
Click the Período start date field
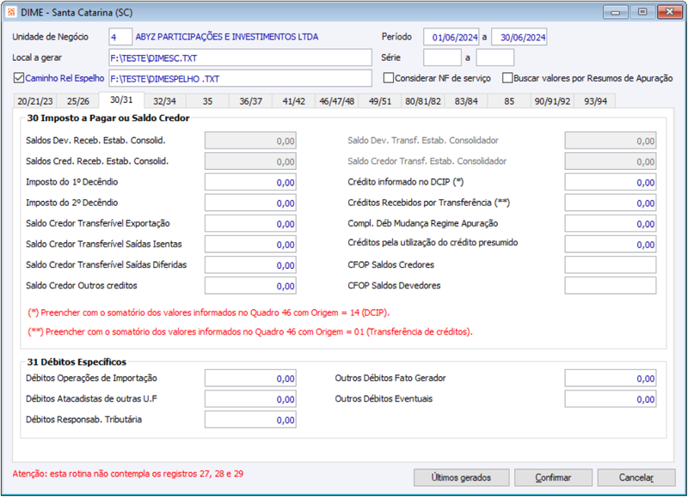tap(451, 37)
